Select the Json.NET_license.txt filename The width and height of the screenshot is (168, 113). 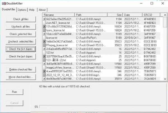point(58,23)
